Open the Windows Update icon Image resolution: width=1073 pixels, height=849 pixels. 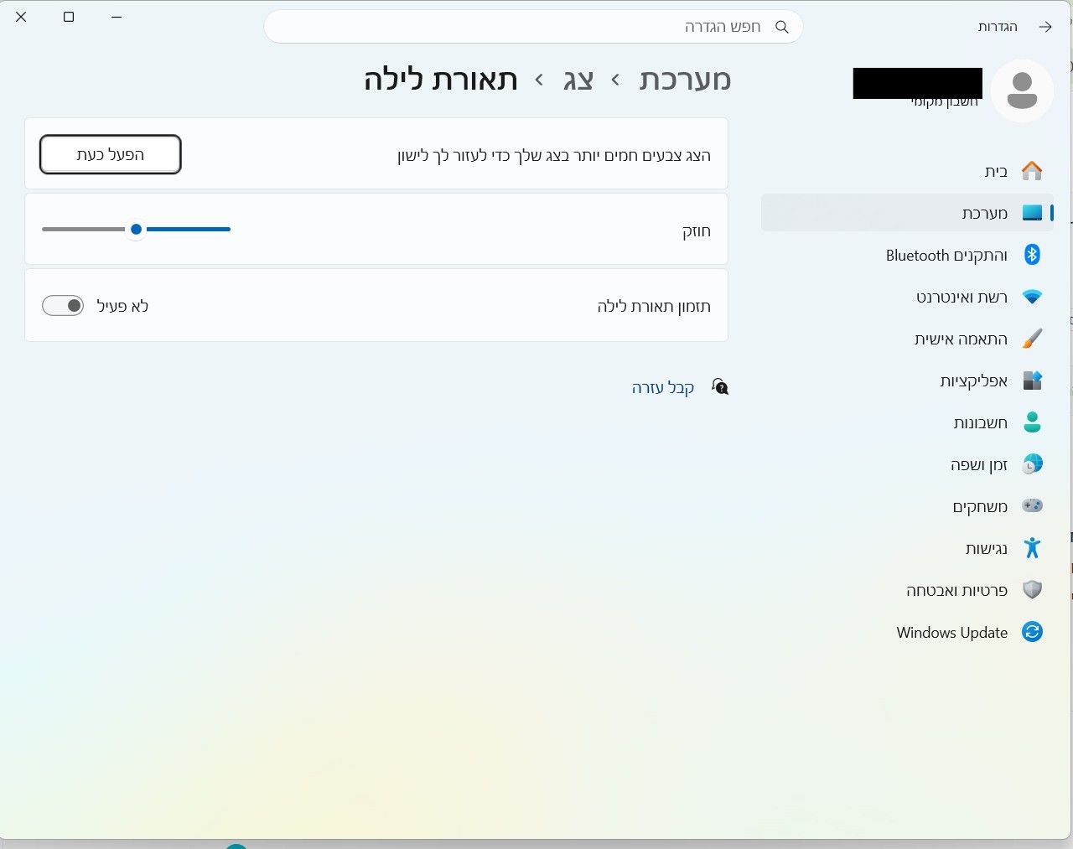click(x=1032, y=632)
